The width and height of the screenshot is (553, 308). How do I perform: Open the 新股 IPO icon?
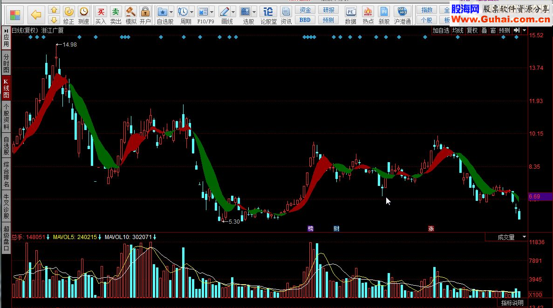click(x=384, y=15)
